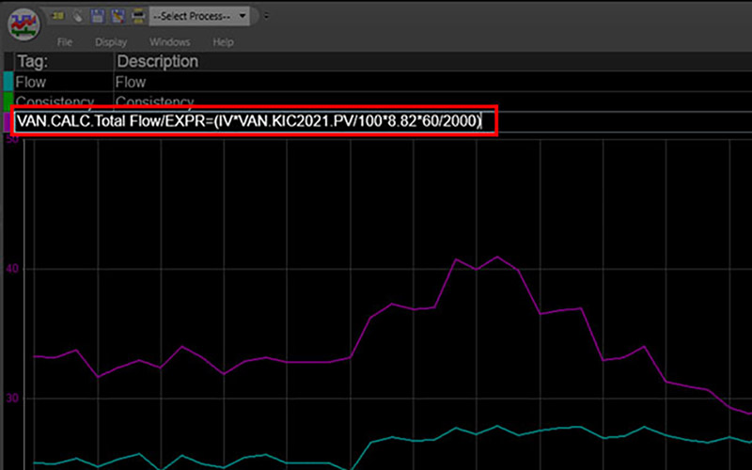Viewport: 752px width, 470px height.
Task: Open the File menu
Action: point(65,42)
